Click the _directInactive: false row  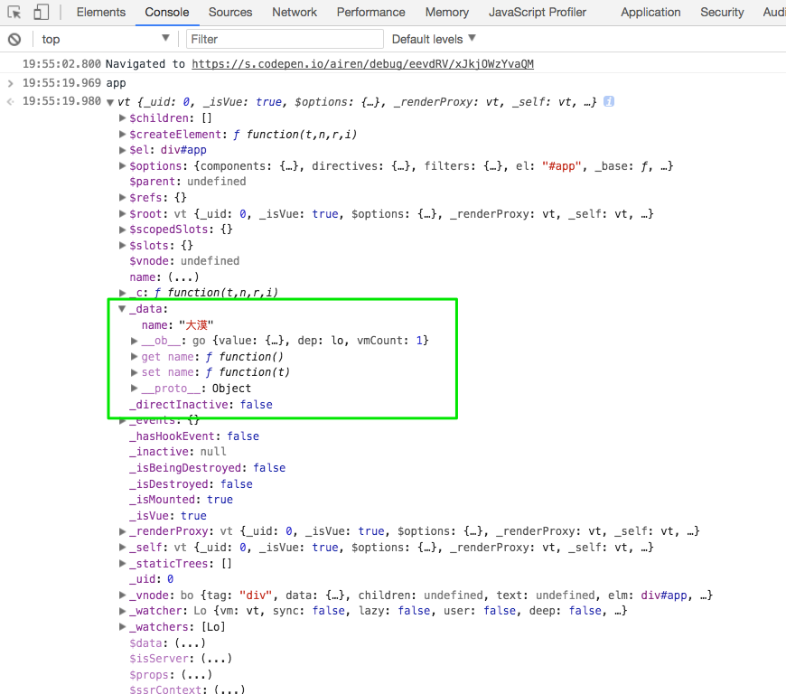(201, 404)
